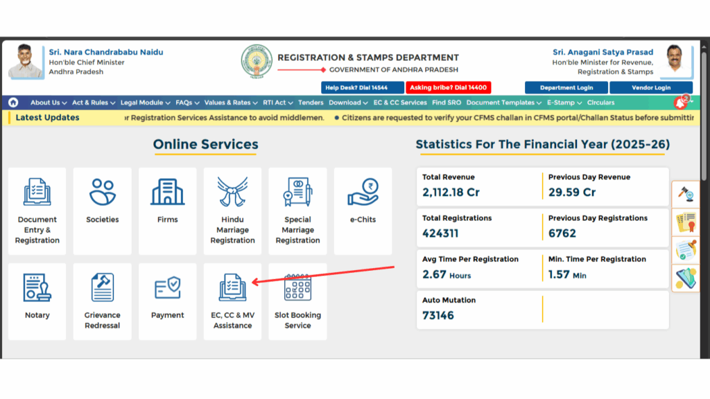710x399 pixels.
Task: Expand the E-Stamp dropdown menu
Action: pyautogui.click(x=564, y=103)
